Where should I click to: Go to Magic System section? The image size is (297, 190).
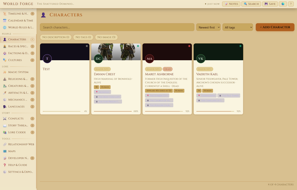tap(18, 72)
